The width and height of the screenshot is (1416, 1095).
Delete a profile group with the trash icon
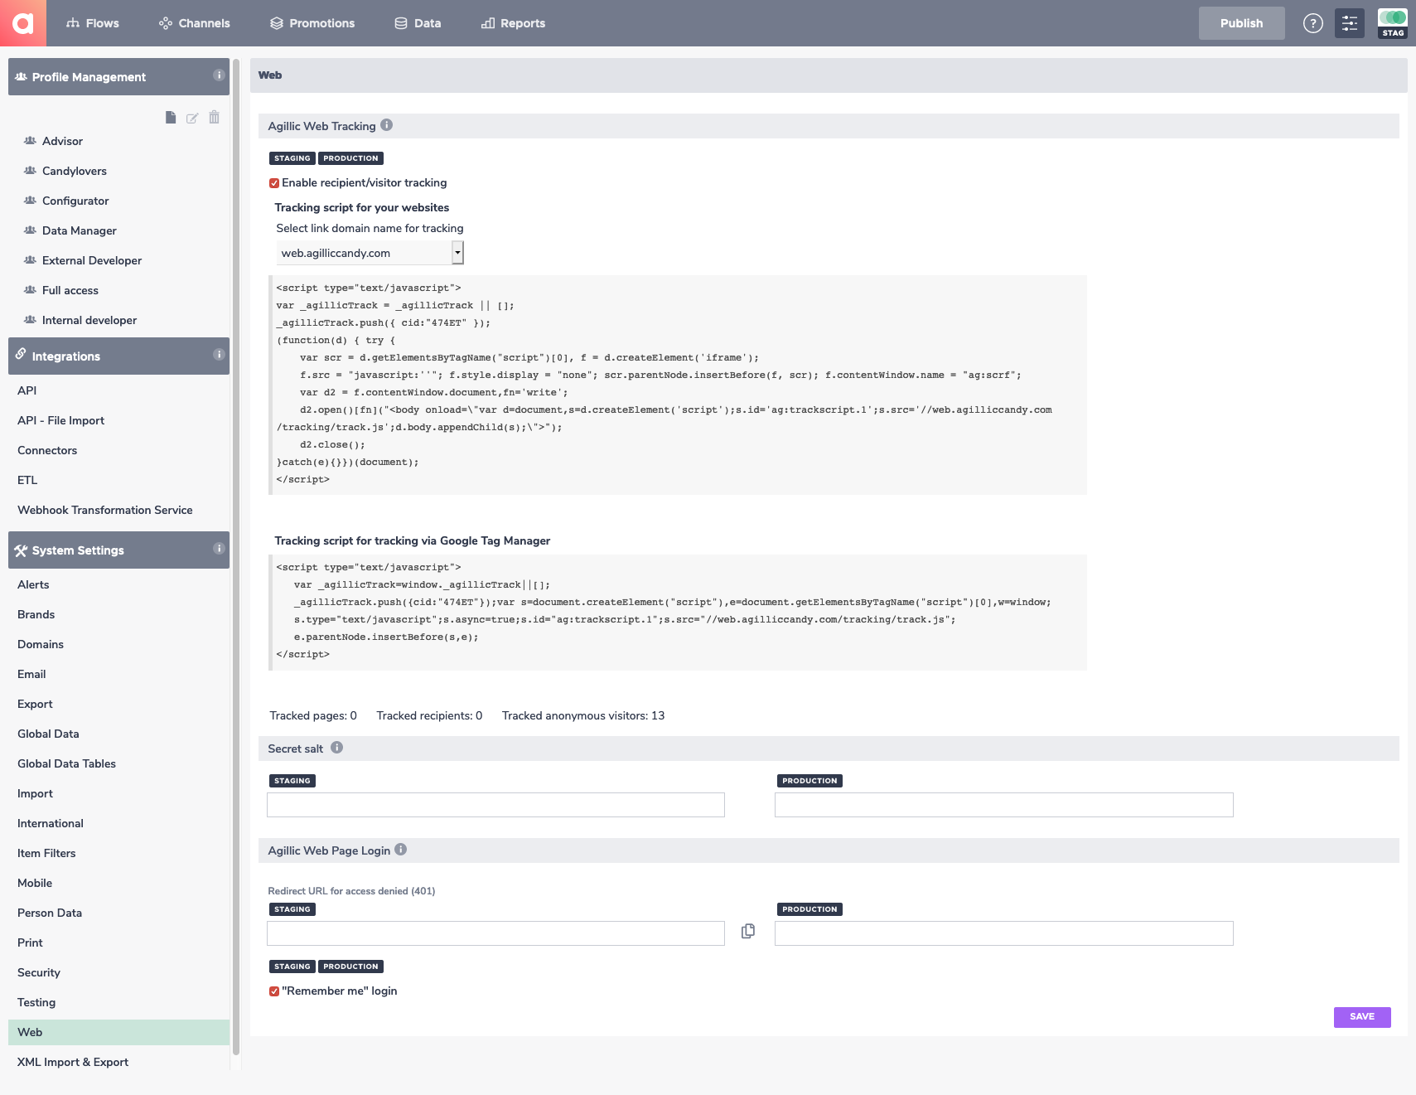[214, 118]
